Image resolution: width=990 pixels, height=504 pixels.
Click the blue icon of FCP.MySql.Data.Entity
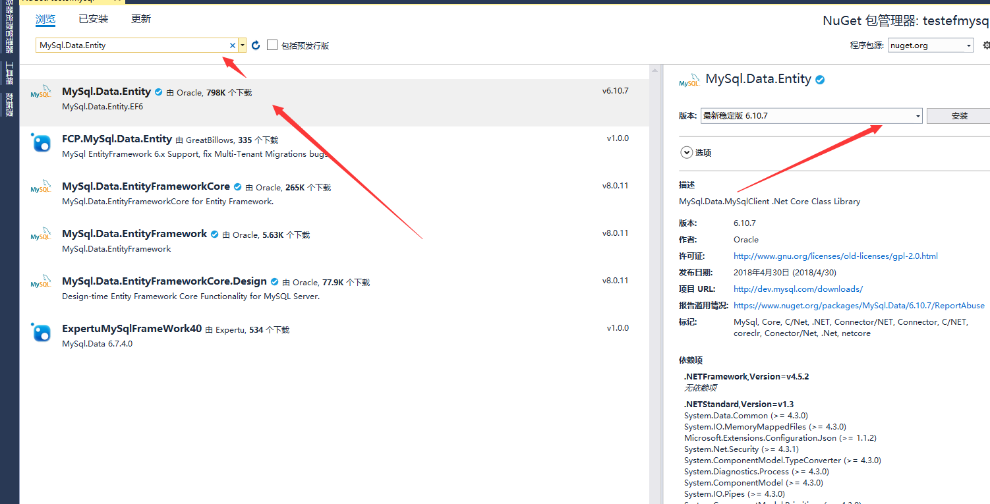(41, 143)
